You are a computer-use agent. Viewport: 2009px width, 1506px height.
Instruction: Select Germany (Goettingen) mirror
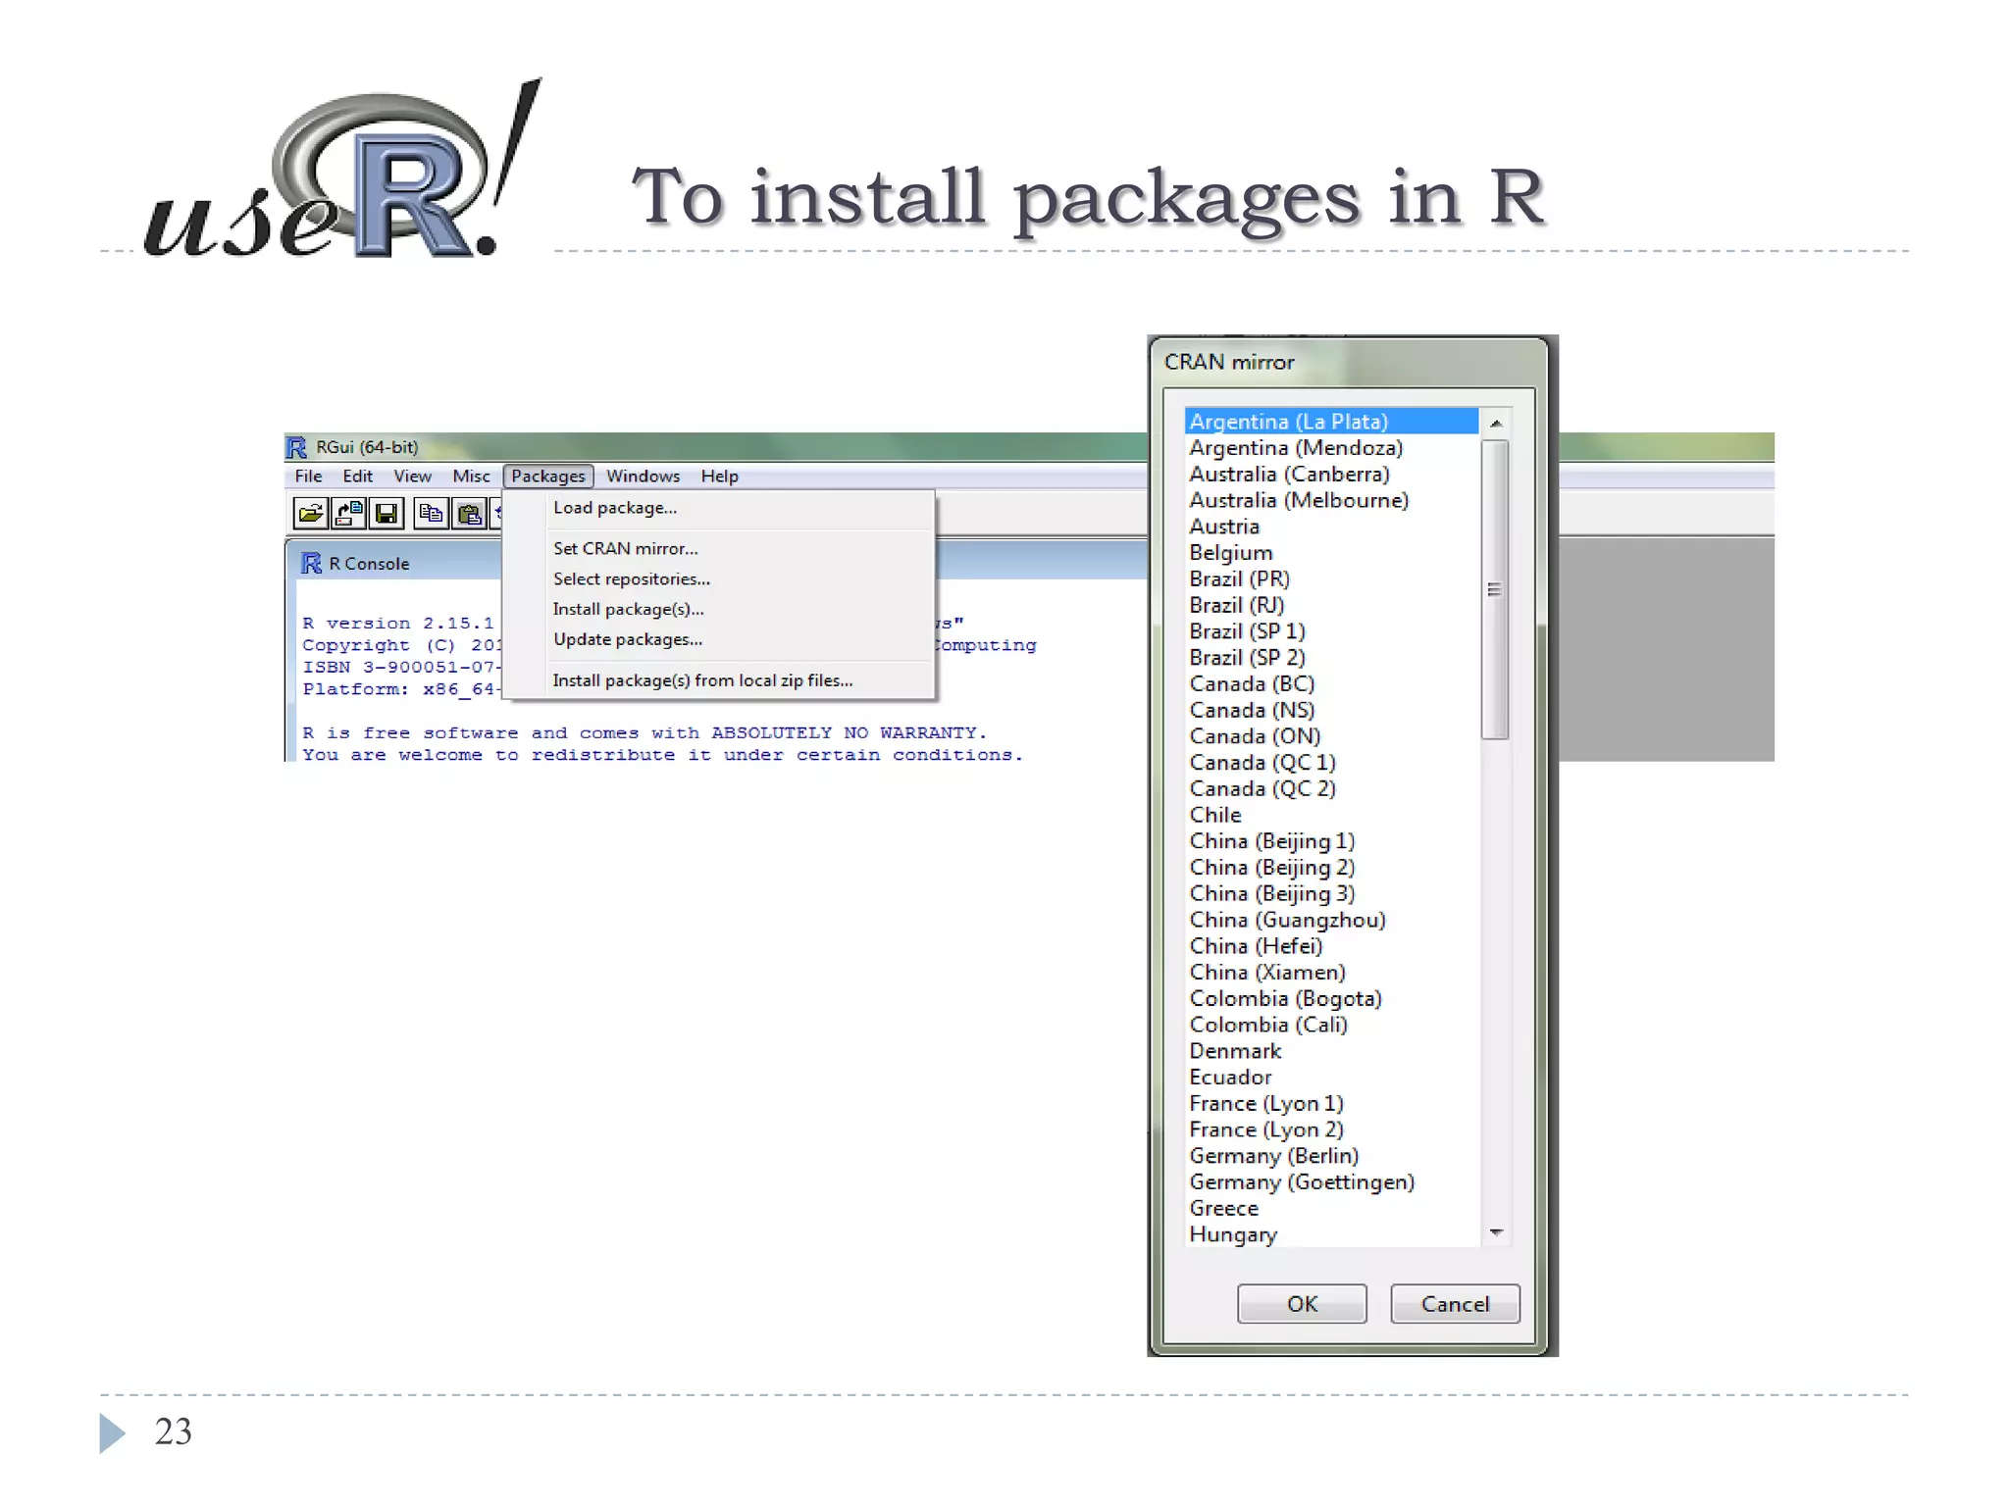(1331, 1182)
